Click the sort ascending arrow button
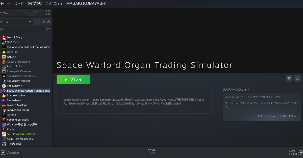The height and width of the screenshot is (158, 303). click(x=37, y=22)
